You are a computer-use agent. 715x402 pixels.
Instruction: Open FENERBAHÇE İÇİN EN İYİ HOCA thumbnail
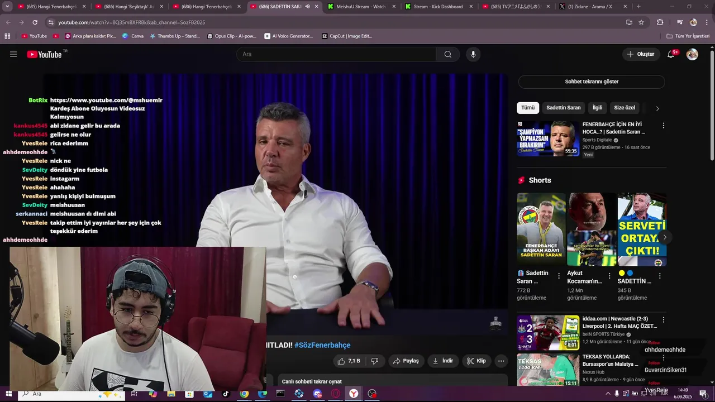click(548, 138)
